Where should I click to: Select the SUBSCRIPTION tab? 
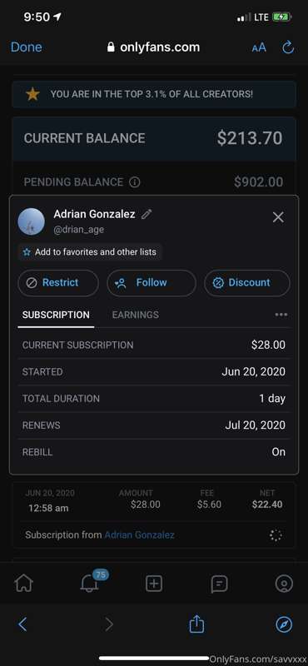(56, 316)
